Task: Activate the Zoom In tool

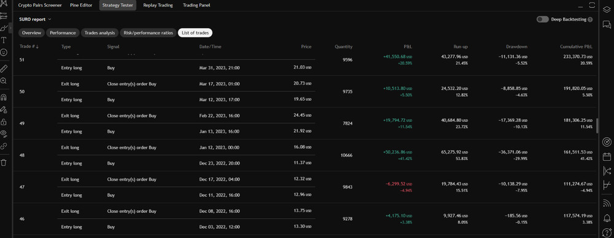Action: [4, 81]
